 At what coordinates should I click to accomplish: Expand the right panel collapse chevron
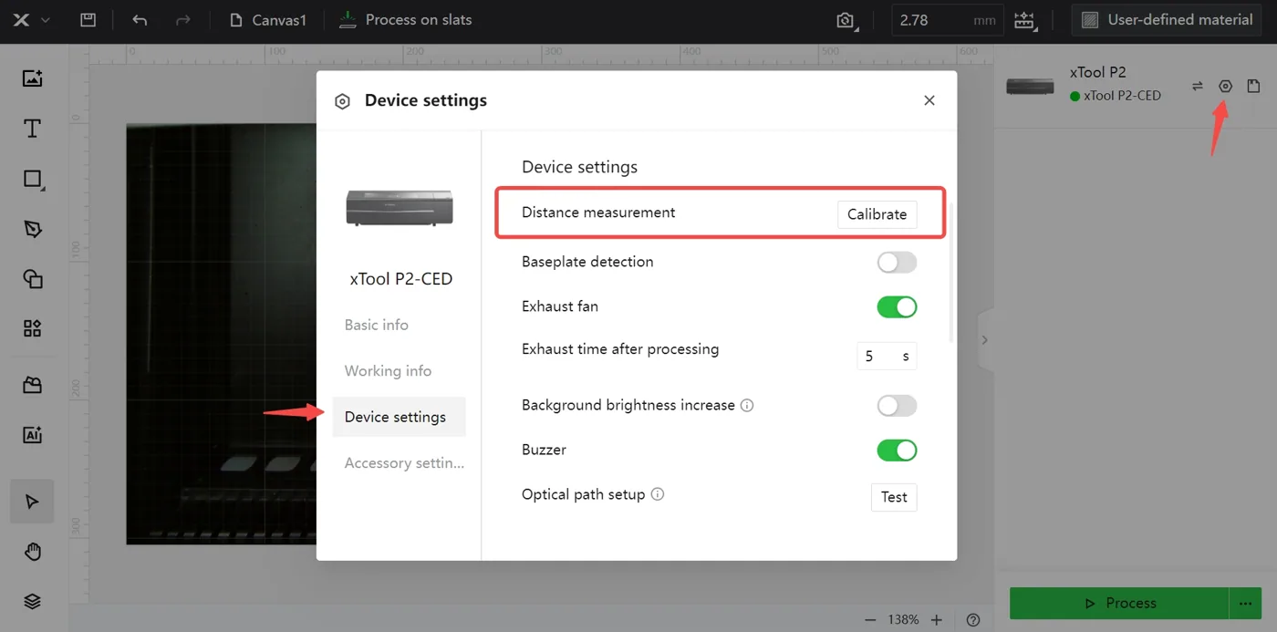984,339
